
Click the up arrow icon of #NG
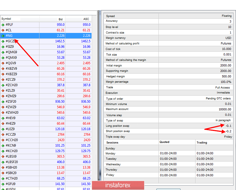coord(3,36)
